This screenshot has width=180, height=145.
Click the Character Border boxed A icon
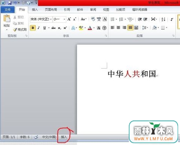click(x=105, y=19)
